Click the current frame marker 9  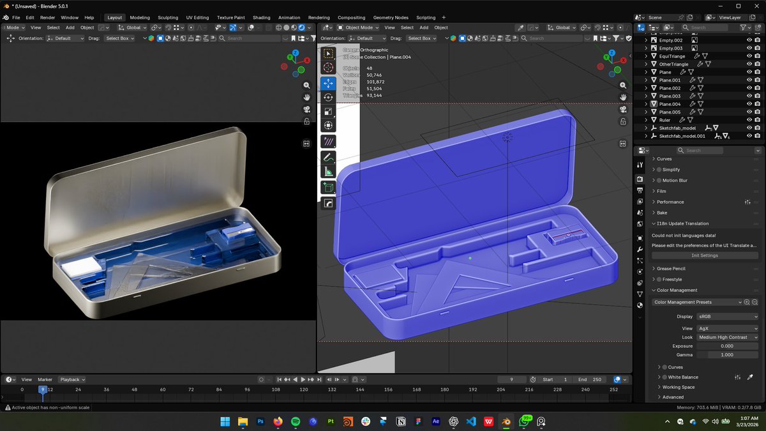43,389
